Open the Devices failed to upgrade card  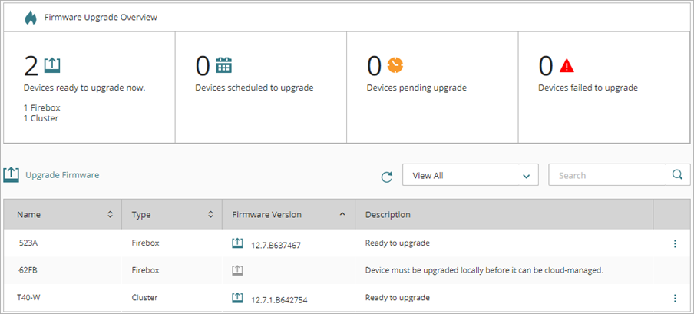coord(604,88)
